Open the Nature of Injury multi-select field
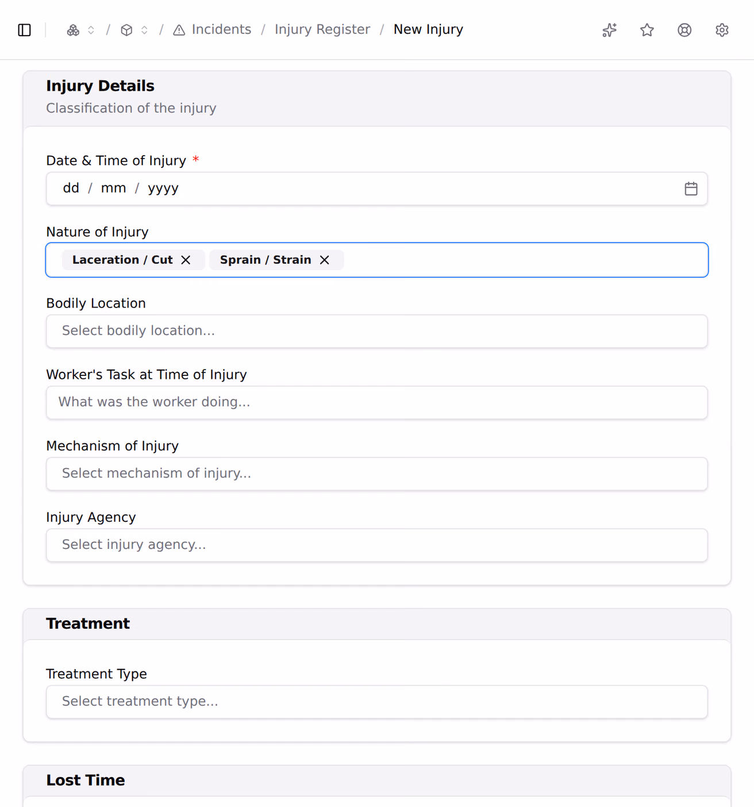The width and height of the screenshot is (754, 807). (x=377, y=260)
